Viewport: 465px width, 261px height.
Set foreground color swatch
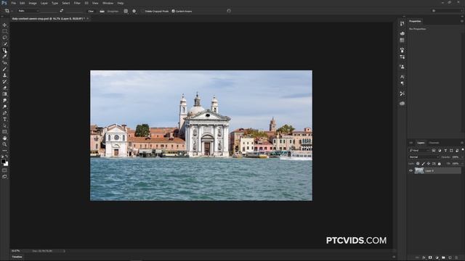coord(3,161)
